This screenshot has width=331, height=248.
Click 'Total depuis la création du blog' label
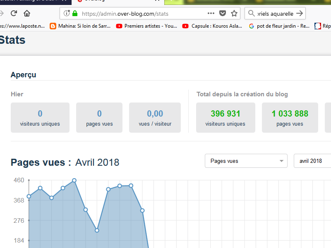click(x=242, y=94)
